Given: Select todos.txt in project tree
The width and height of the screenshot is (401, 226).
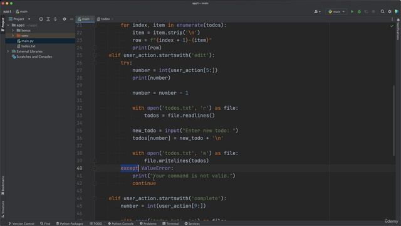Looking at the screenshot, I should tap(28, 46).
